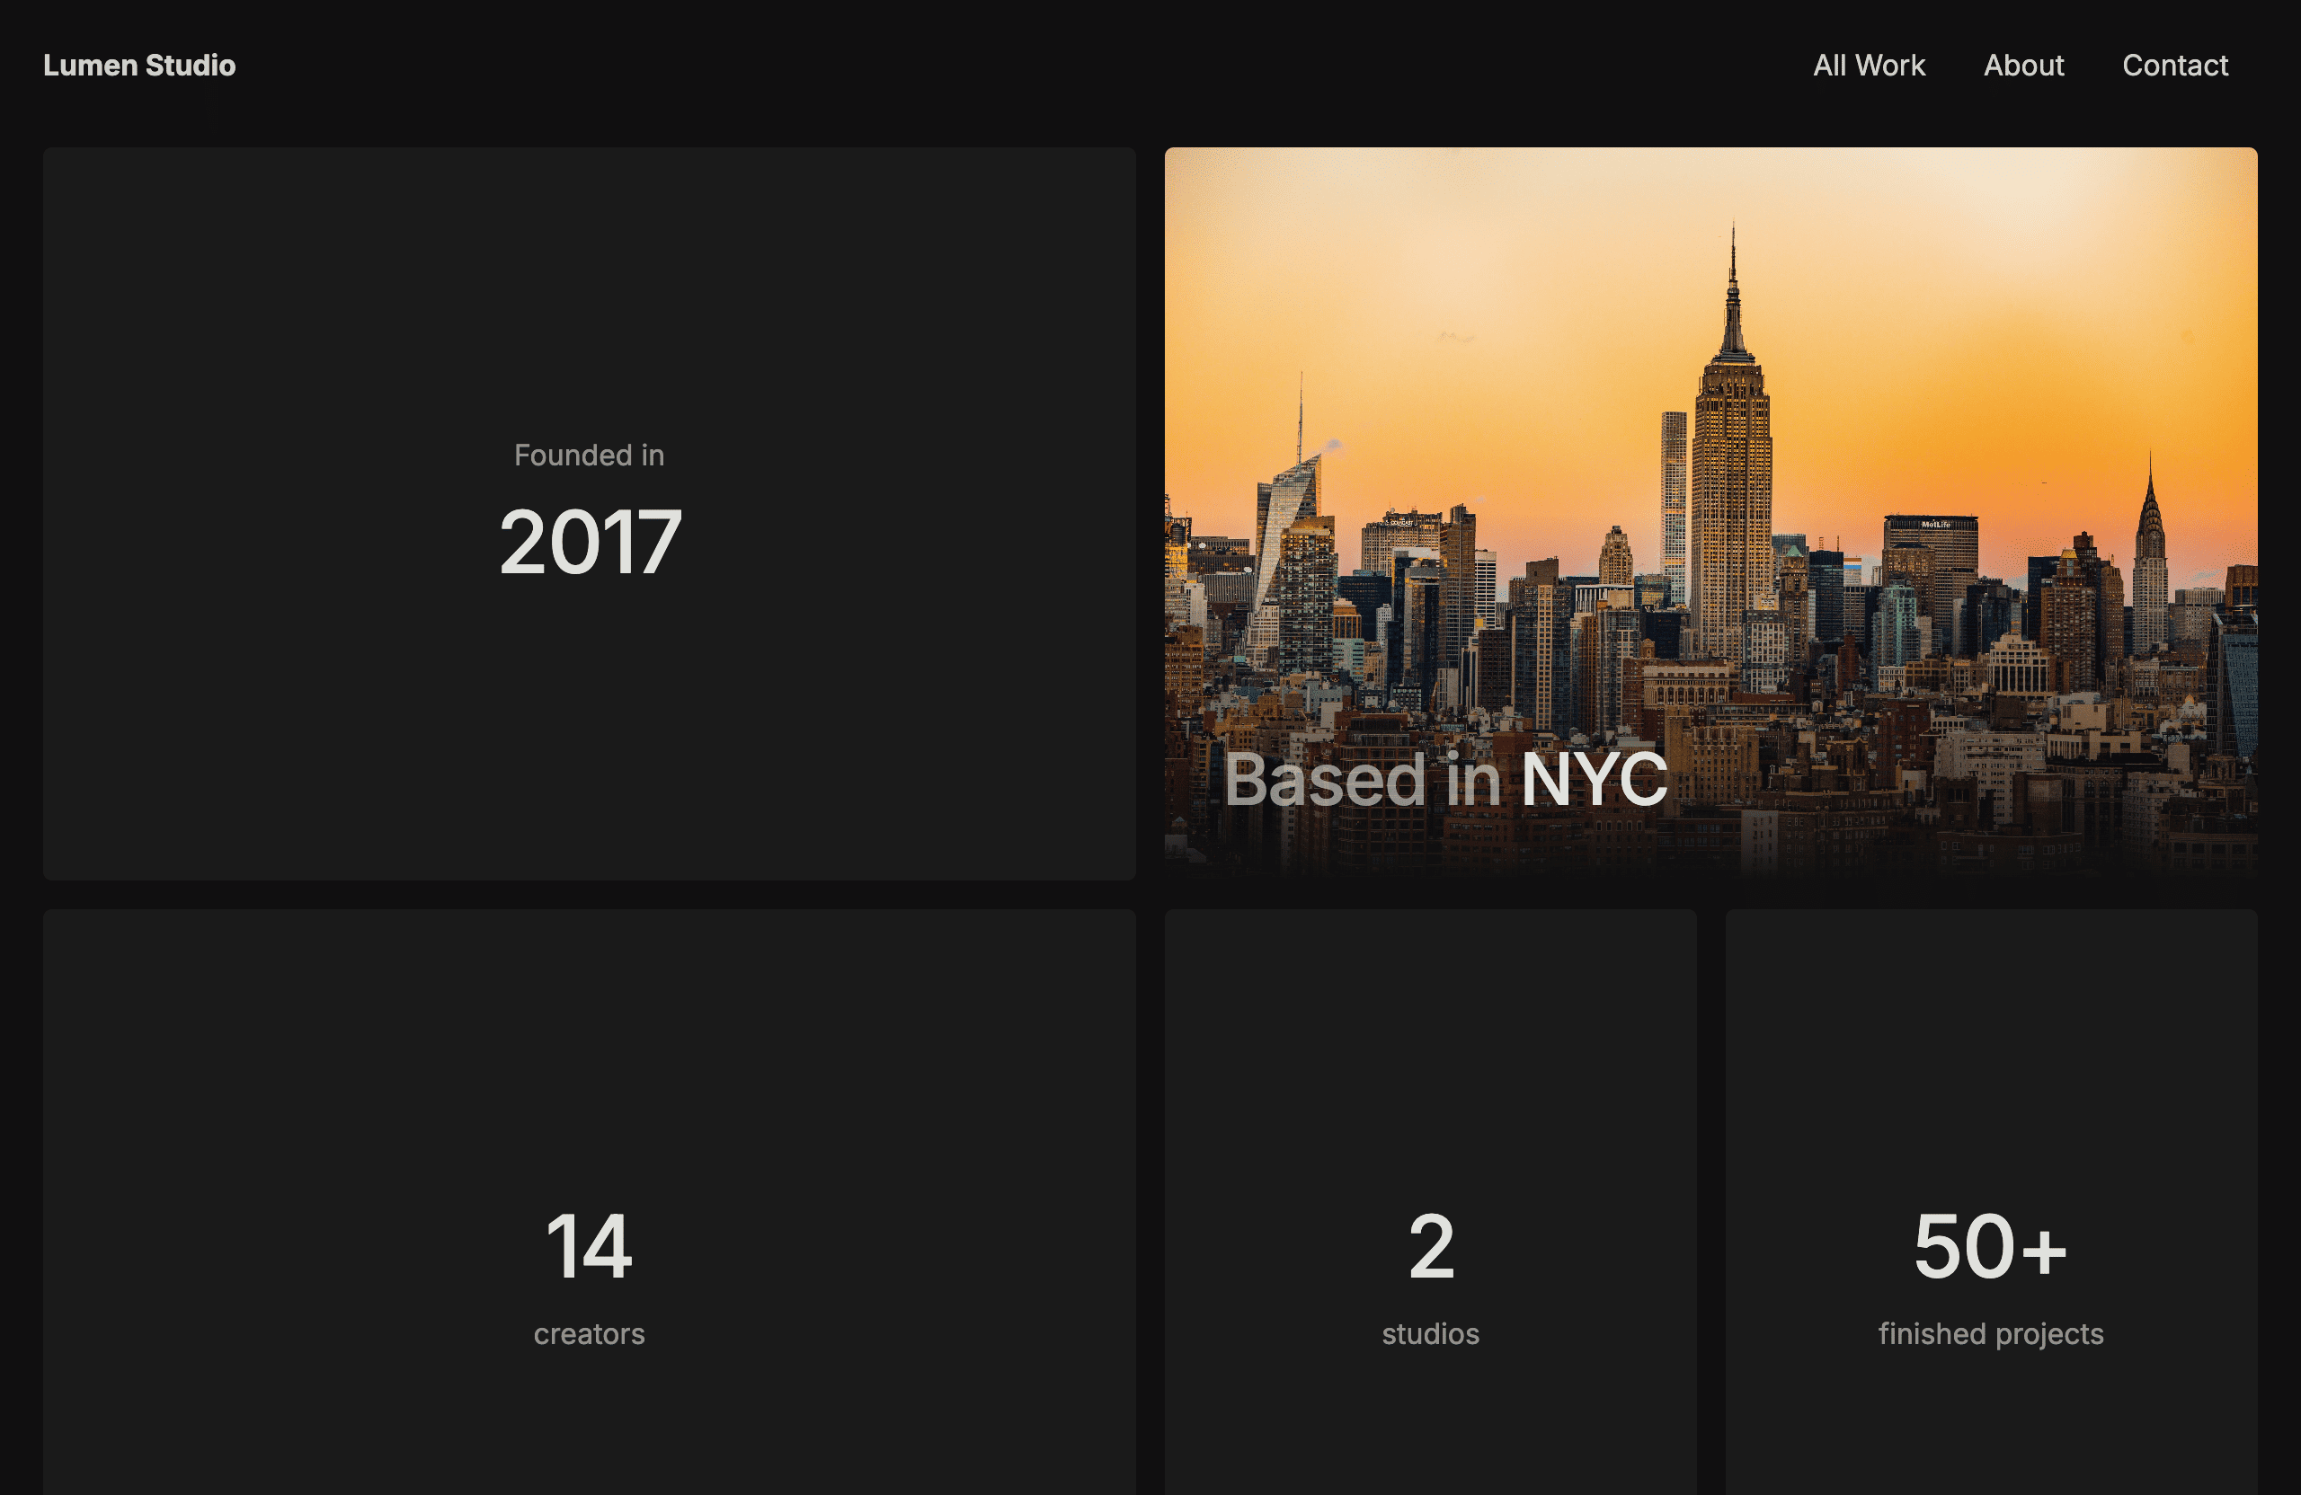Image resolution: width=2301 pixels, height=1495 pixels.
Task: Click the 'studios' label text
Action: (x=1430, y=1333)
